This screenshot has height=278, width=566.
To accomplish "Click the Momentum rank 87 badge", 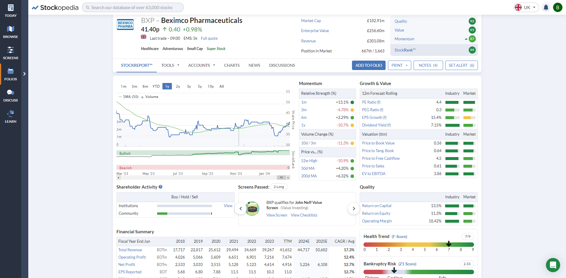I will (472, 39).
